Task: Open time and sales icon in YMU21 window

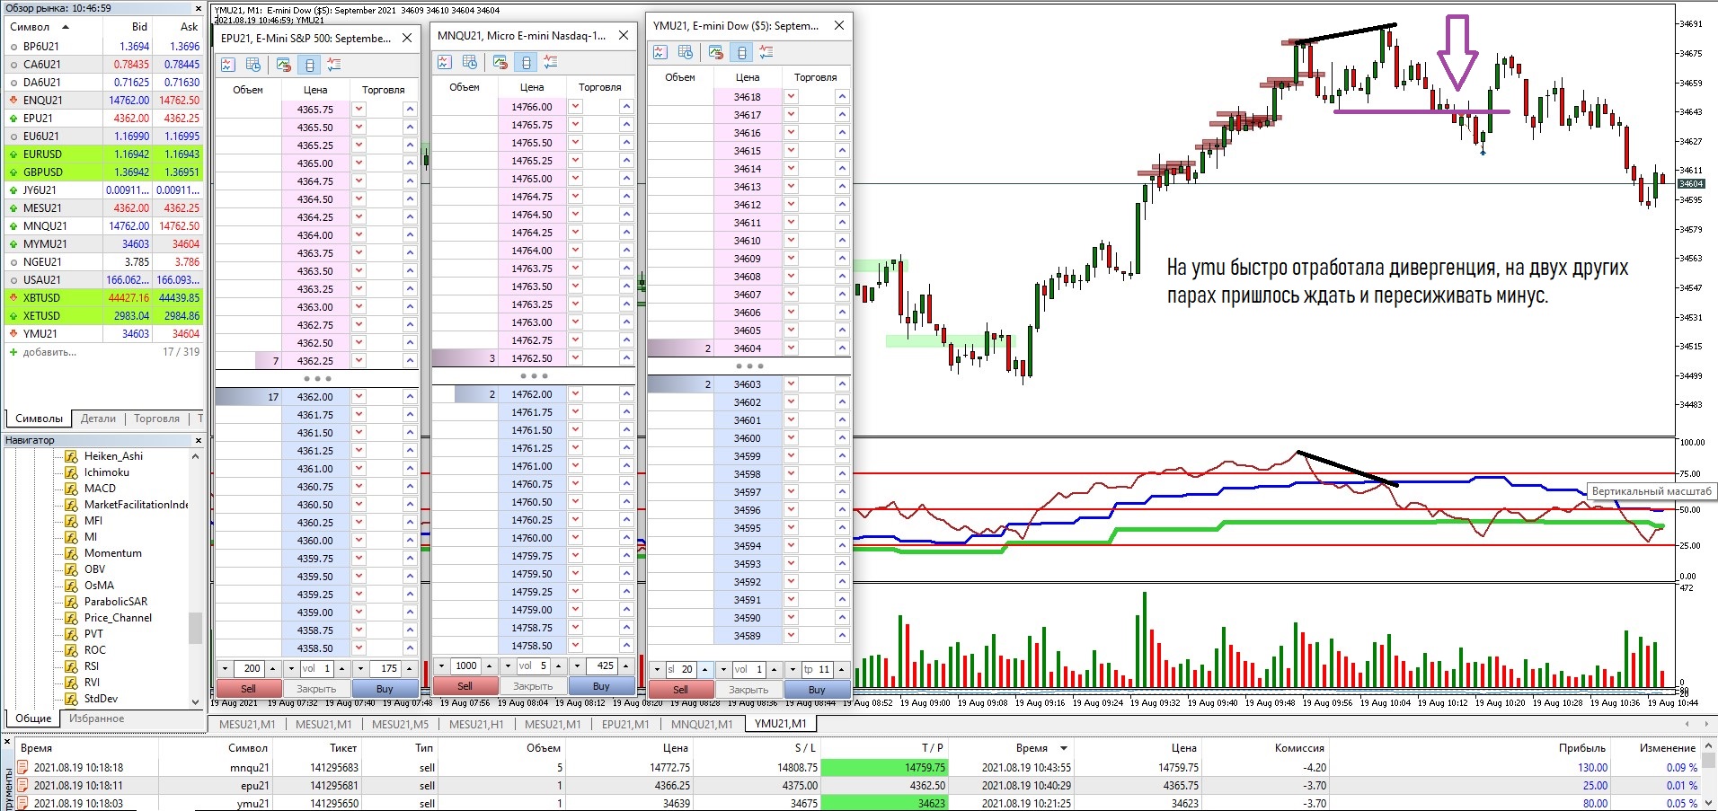Action: coord(686,52)
